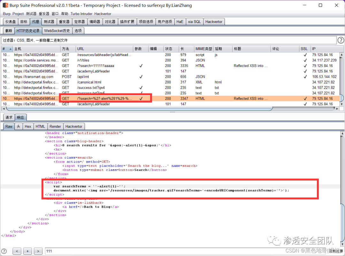Switch to the 目标 tab
The width and height of the screenshot is (345, 256).
click(24, 22)
